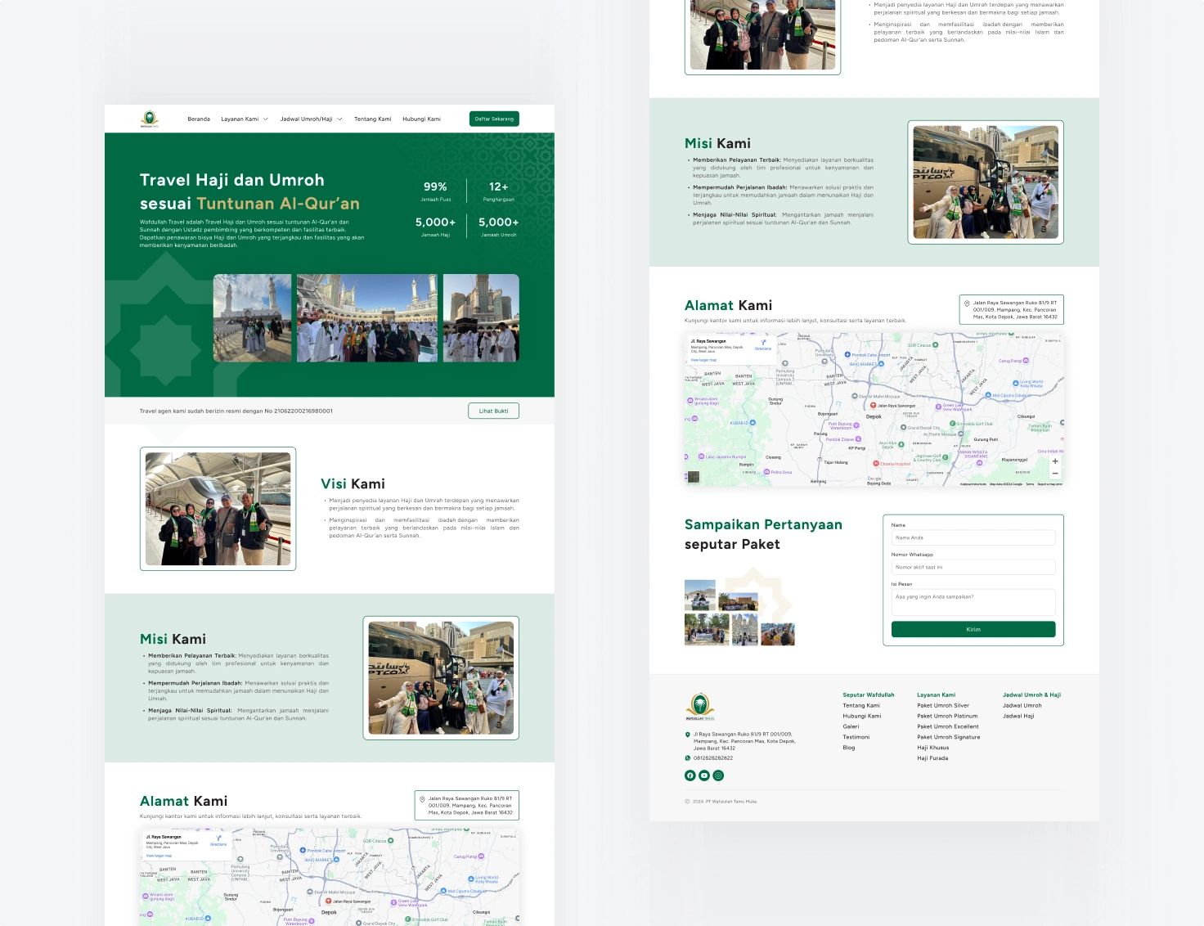This screenshot has width=1204, height=926.
Task: Click the WhatsApp icon beside the footer phone number
Action: 687,758
